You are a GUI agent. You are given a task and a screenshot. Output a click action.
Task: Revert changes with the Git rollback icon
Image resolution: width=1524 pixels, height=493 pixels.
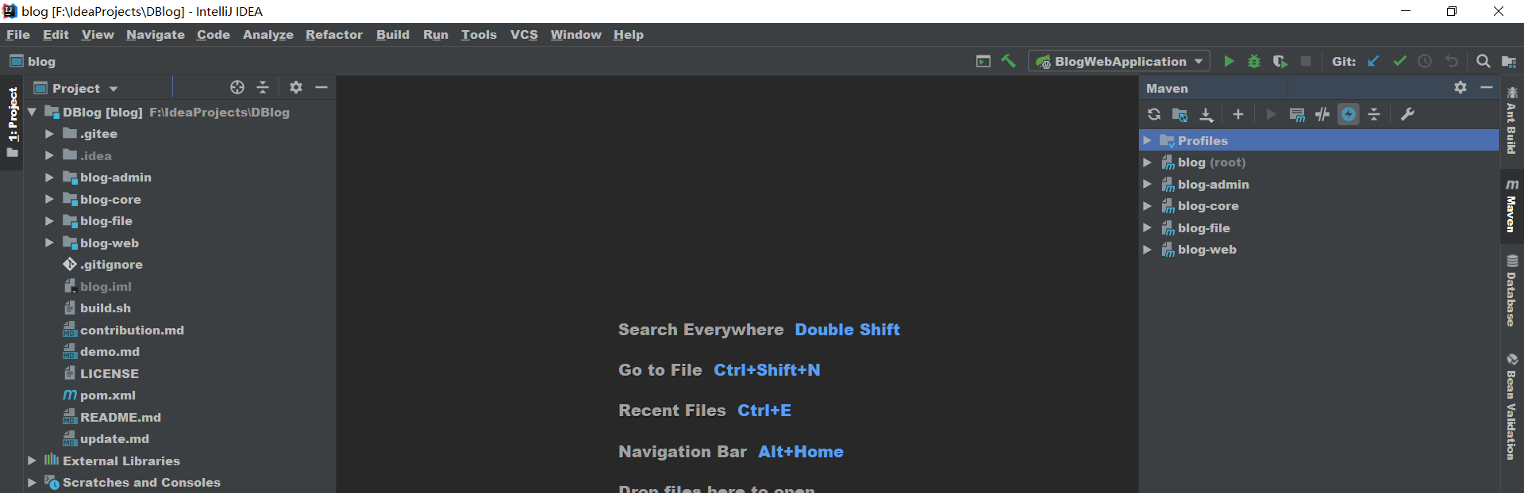[1451, 61]
